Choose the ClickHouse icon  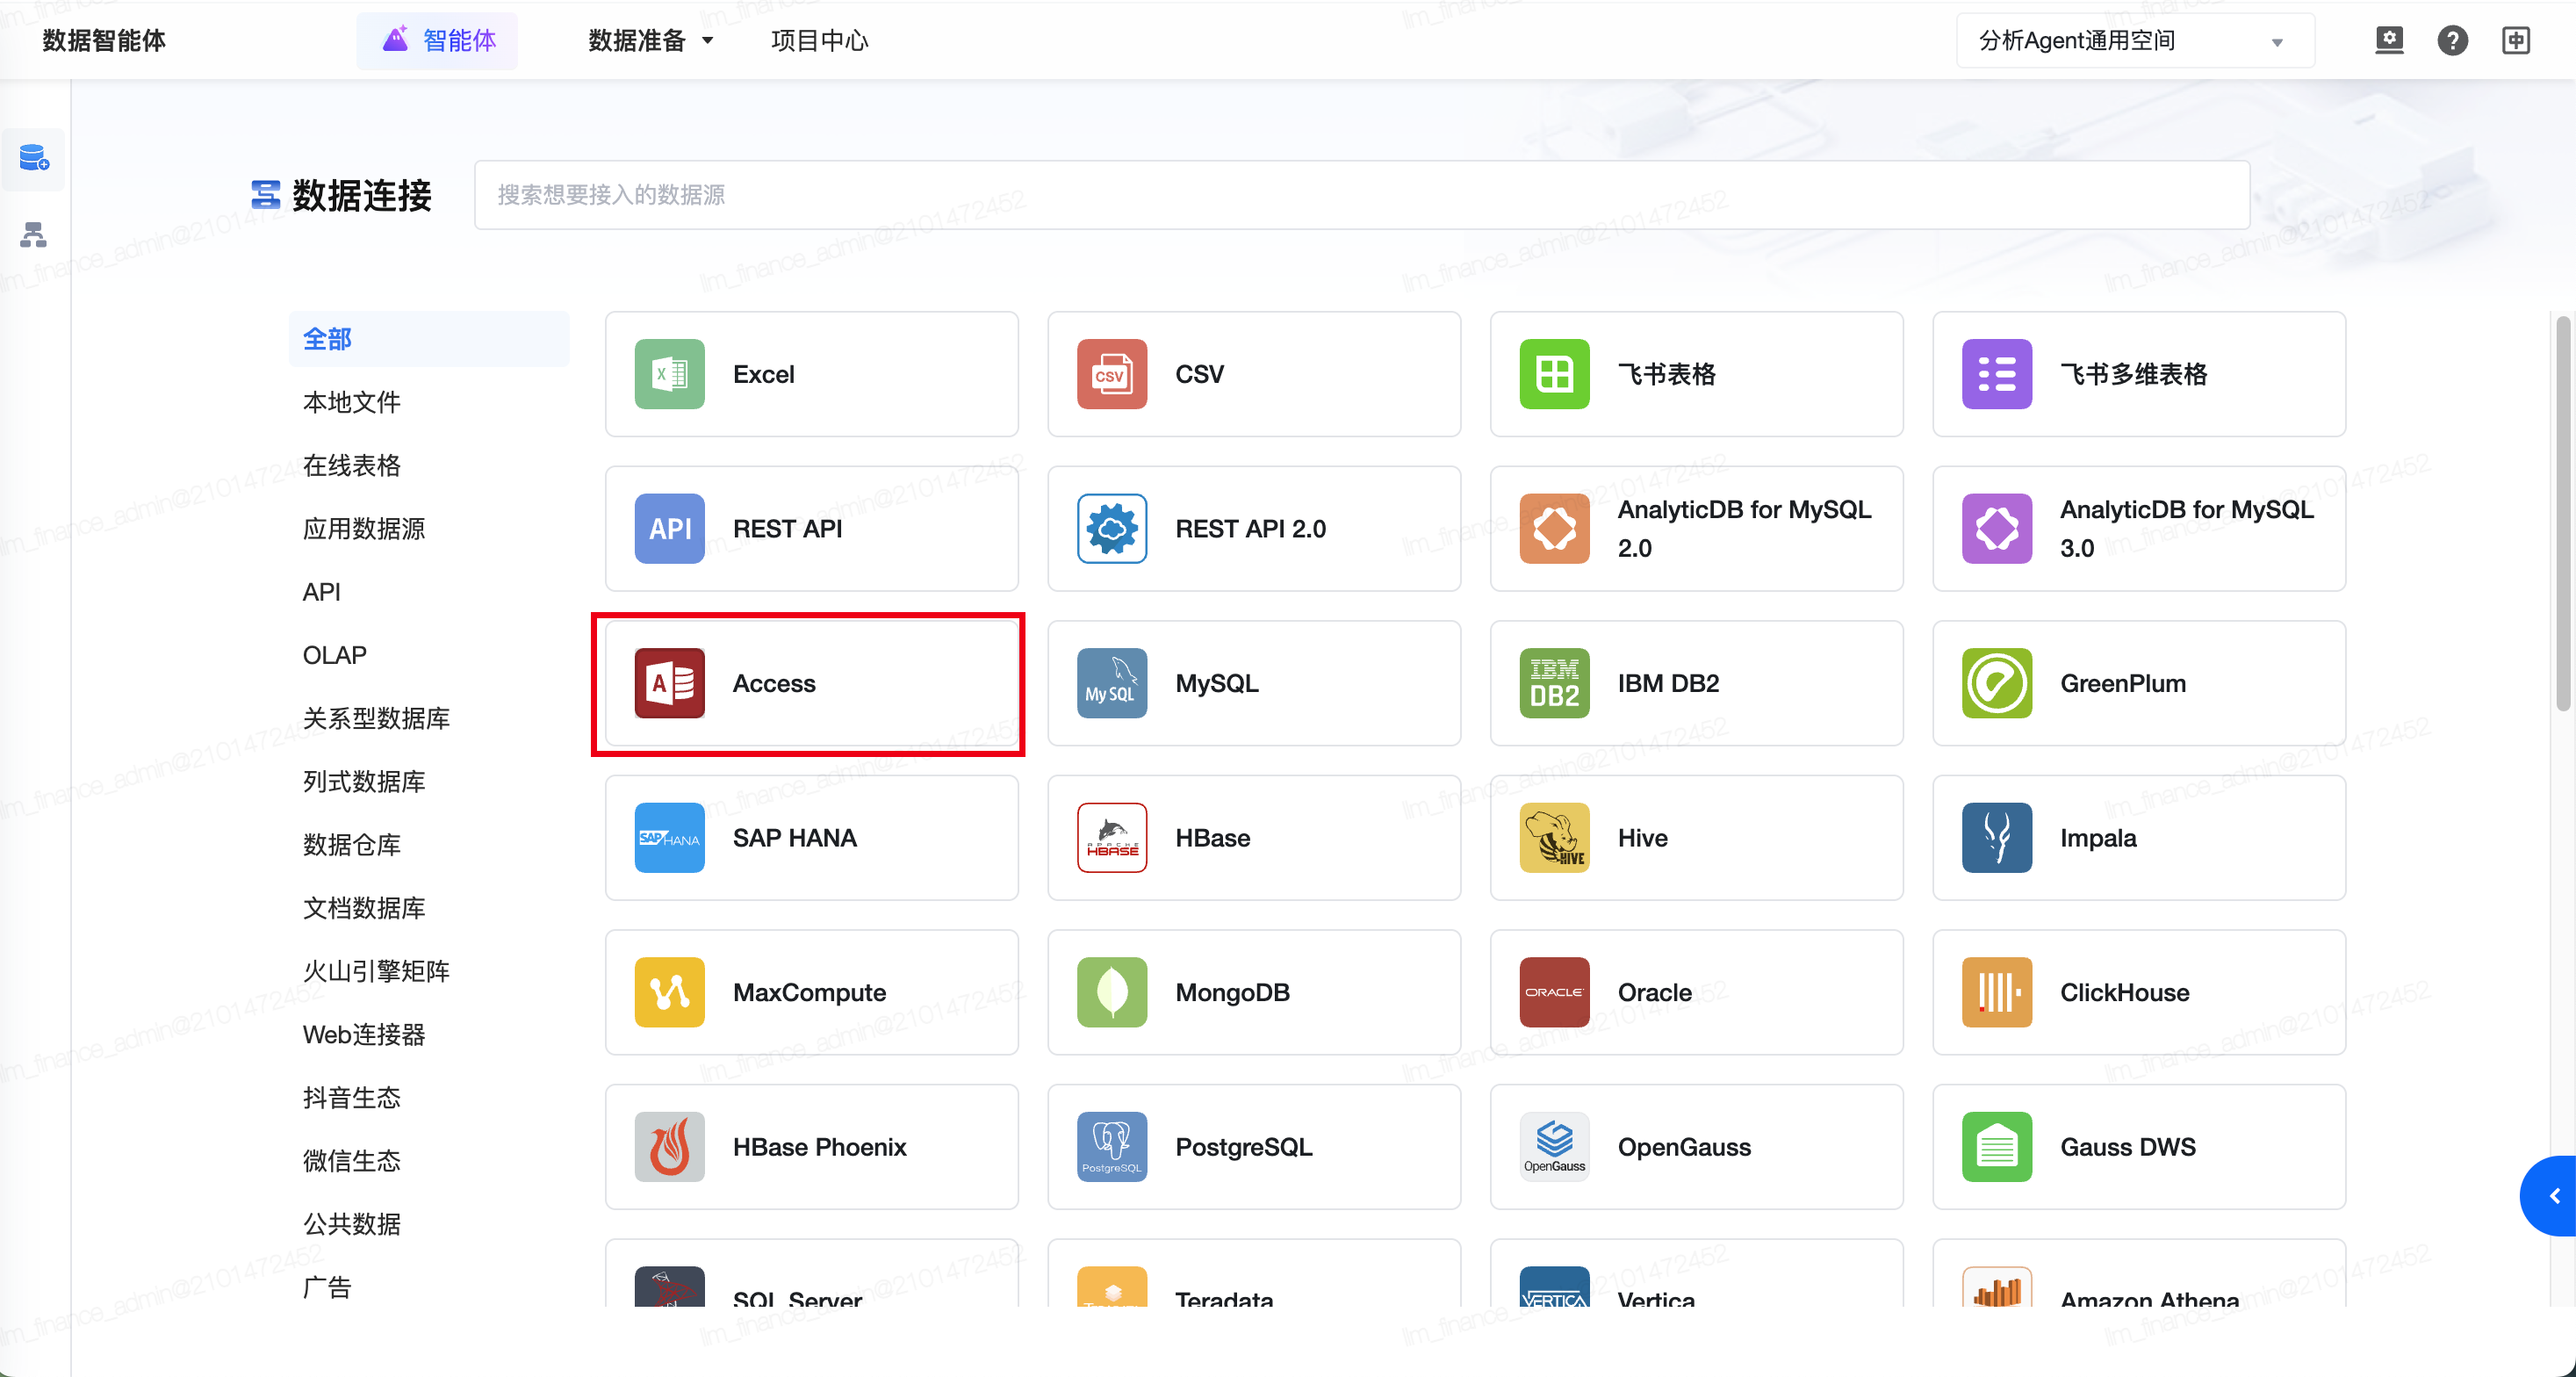click(1996, 992)
